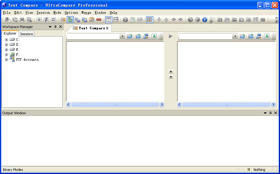Toggle the horizontal stacked layout button
This screenshot has height=174, width=280.
(116, 20)
